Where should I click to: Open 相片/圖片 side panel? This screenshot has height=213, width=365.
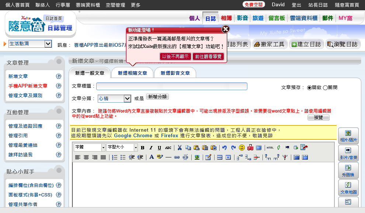348,136
